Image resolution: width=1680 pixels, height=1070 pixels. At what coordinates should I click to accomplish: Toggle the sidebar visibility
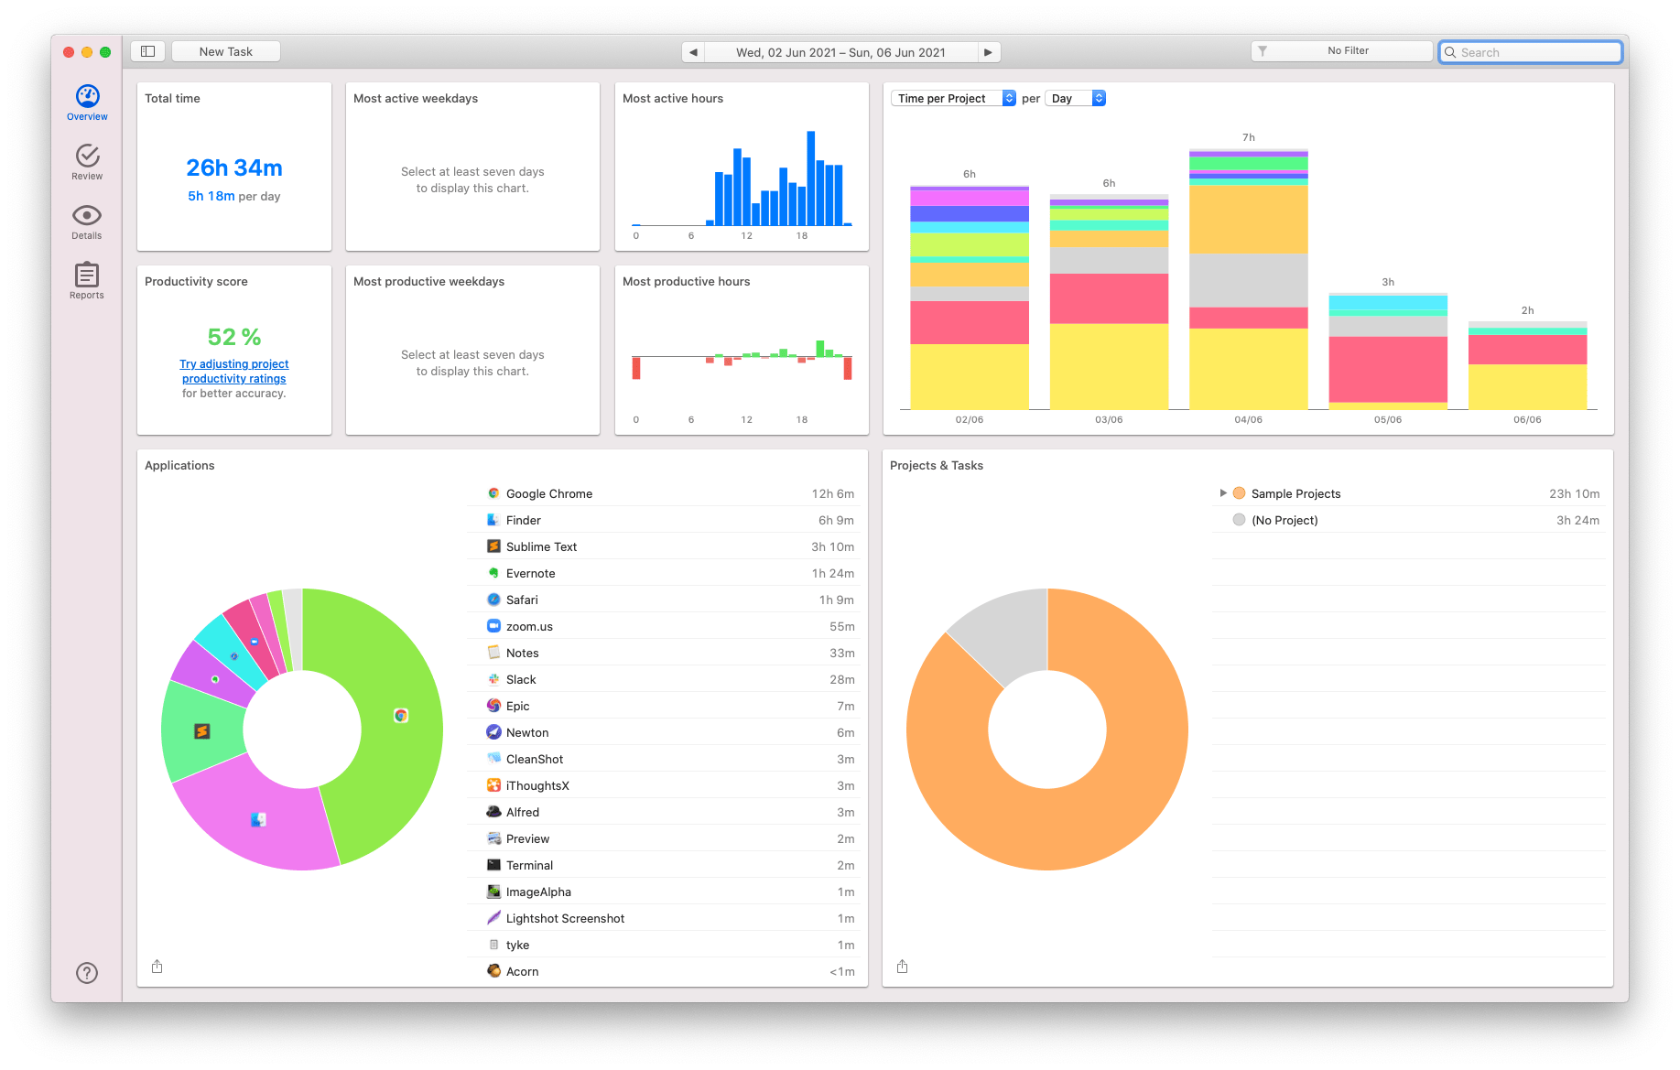point(147,50)
